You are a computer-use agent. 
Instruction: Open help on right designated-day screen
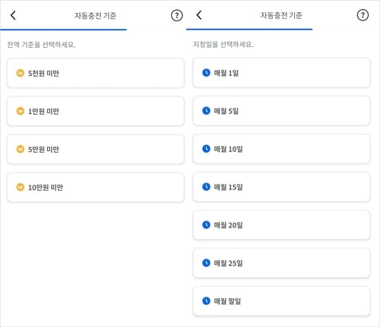tap(363, 15)
